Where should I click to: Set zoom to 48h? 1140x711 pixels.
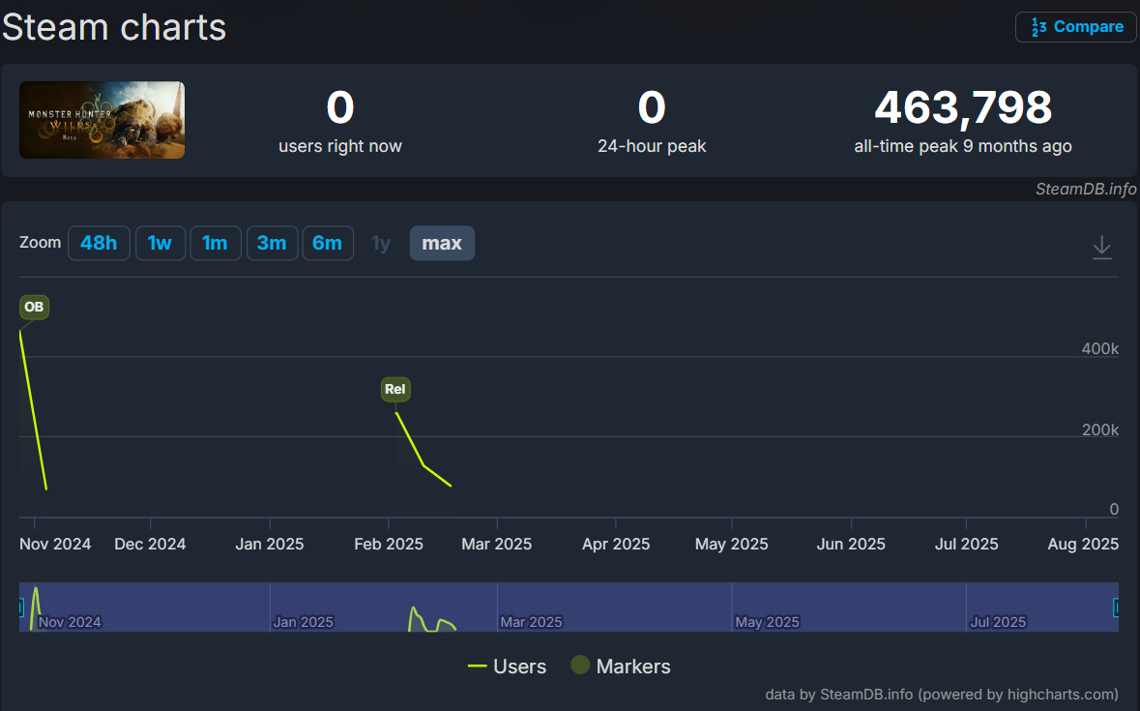pos(99,243)
